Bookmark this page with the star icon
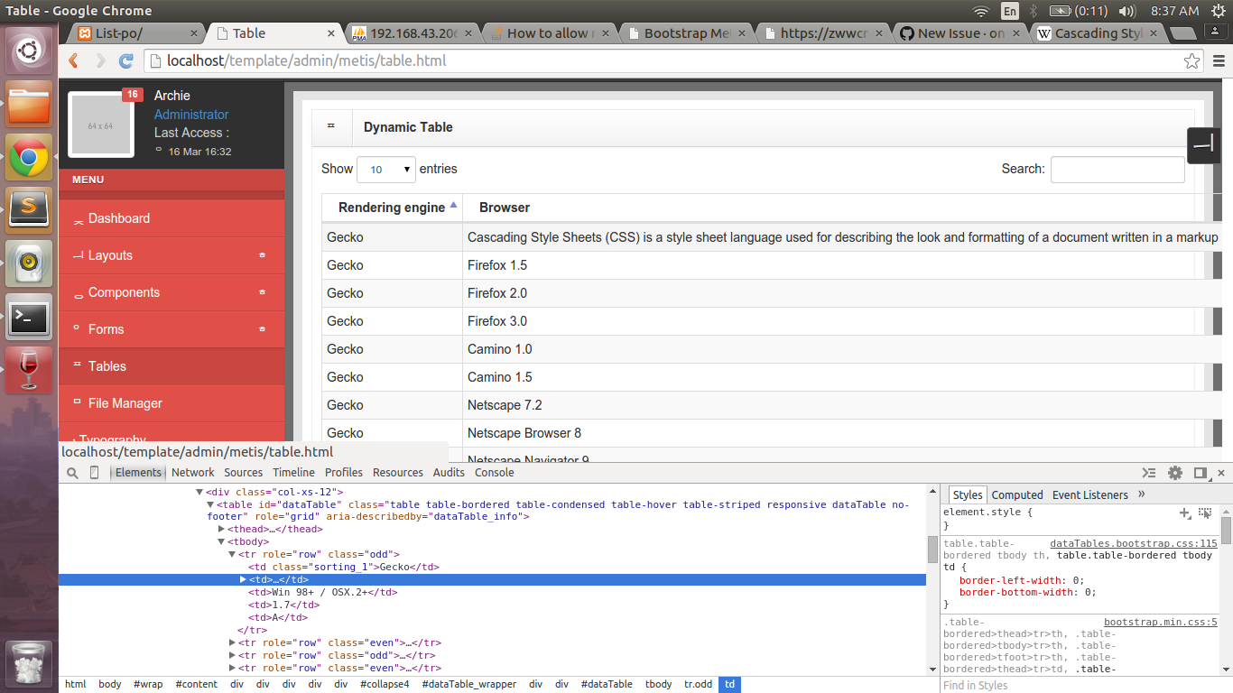This screenshot has height=693, width=1233. pos(1192,61)
